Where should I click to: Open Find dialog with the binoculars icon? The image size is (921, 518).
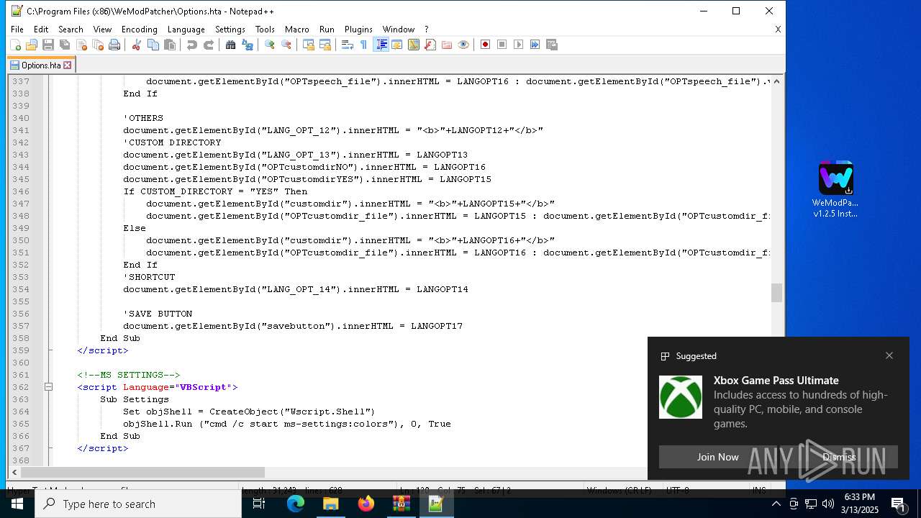pos(230,45)
